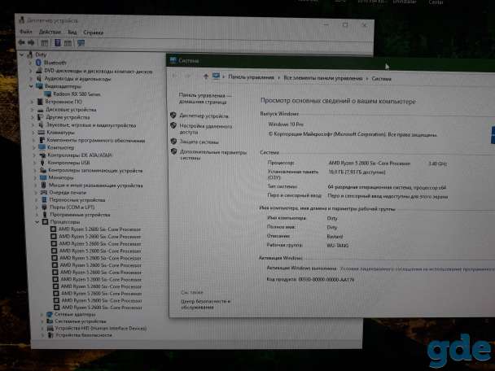495x371 pixels.
Task: Open Панель управления — домашняя страница link
Action: pyautogui.click(x=205, y=98)
